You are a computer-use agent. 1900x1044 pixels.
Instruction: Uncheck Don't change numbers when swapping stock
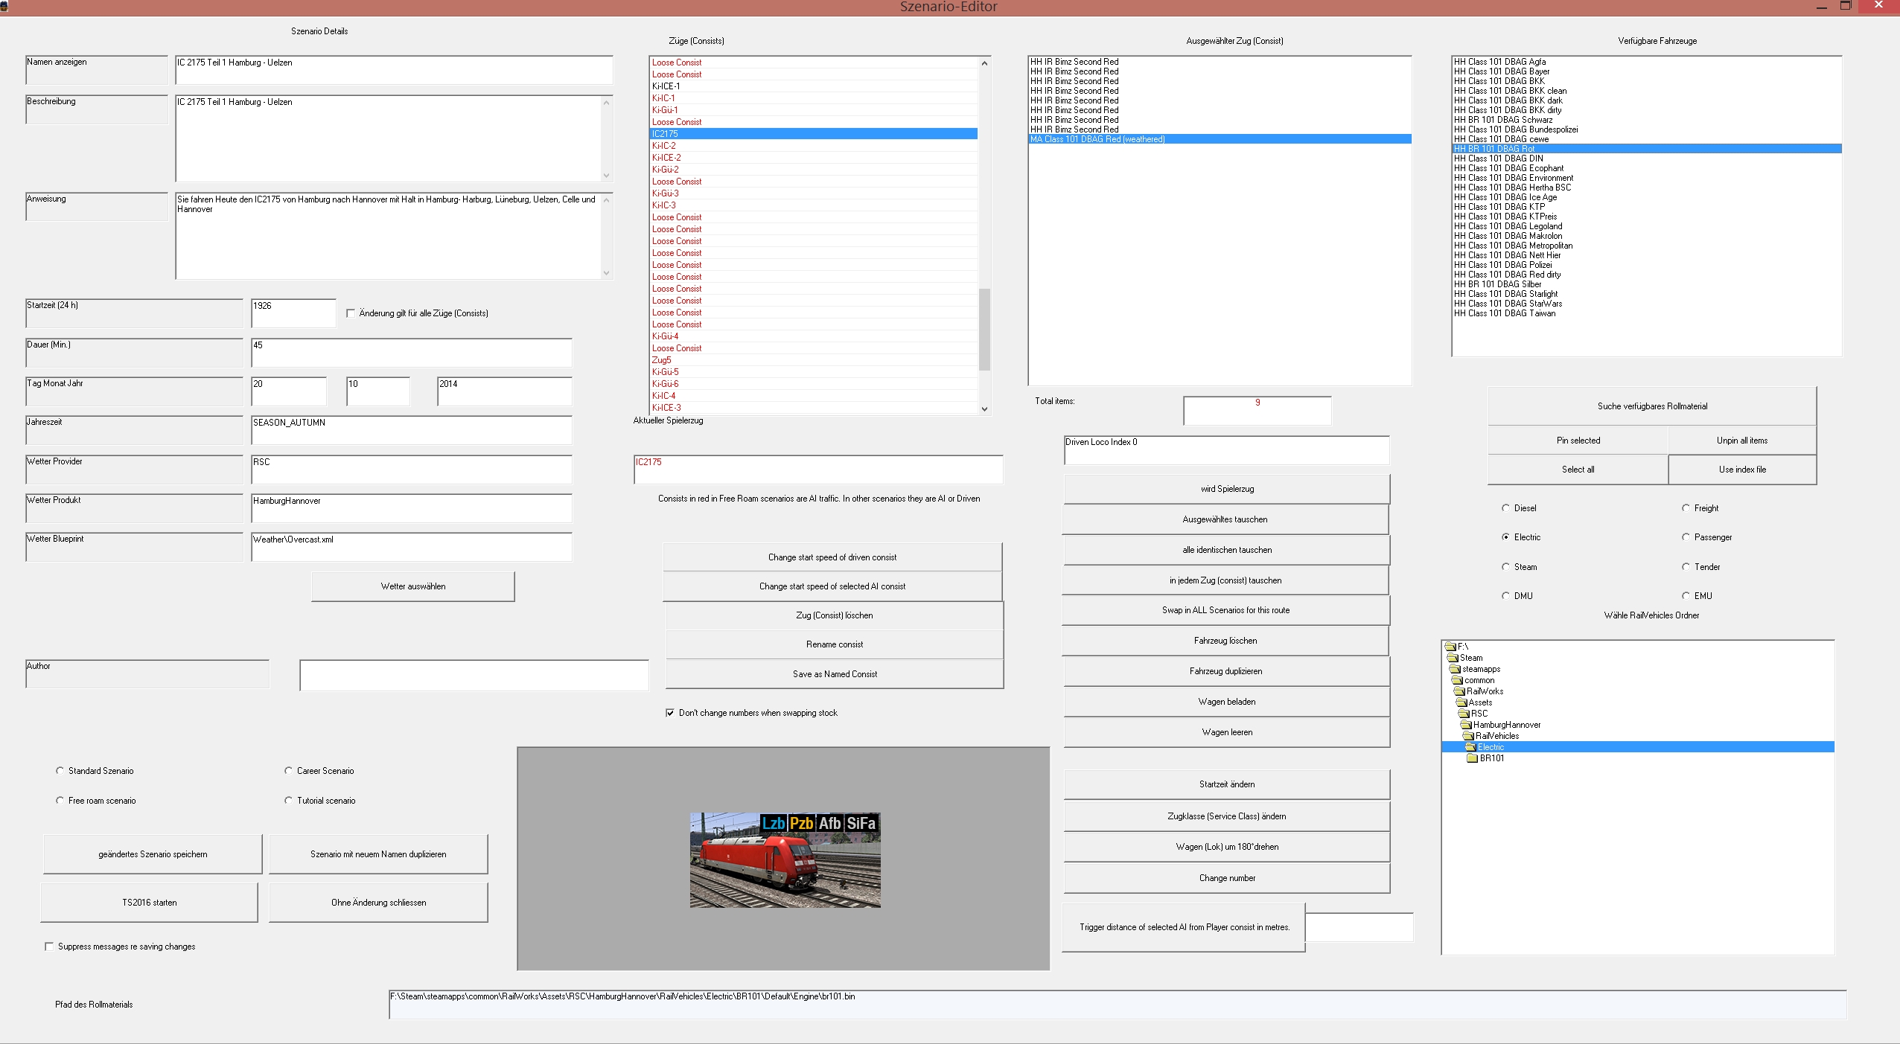click(670, 713)
